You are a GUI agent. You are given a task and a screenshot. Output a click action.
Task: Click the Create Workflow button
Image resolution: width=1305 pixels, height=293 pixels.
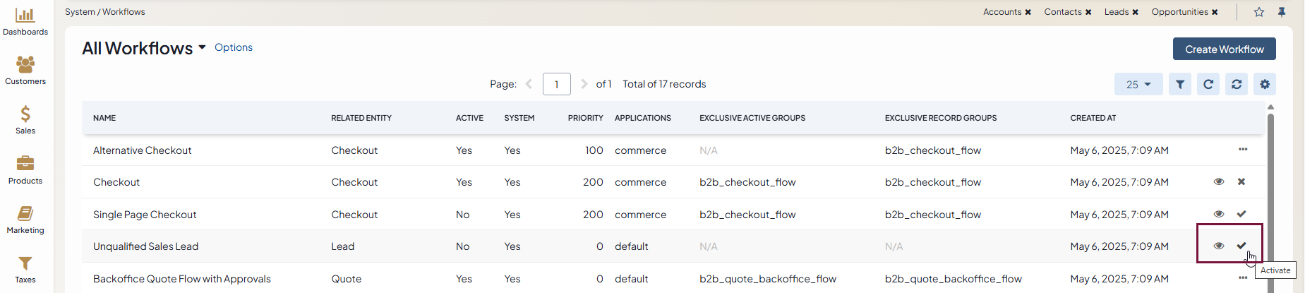pos(1224,49)
